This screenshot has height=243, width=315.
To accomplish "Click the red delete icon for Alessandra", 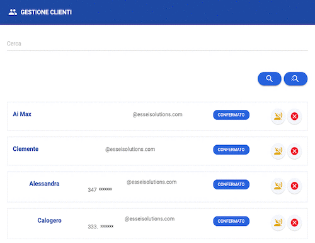I will 294,186.
